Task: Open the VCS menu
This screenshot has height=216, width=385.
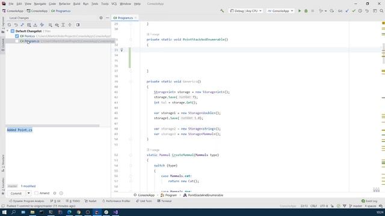Action: (114, 4)
